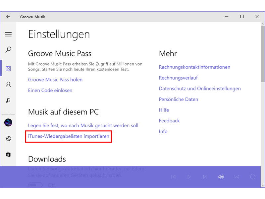Open Datenschutz und Onlineeinstellungen link
Screen dimensions: 265x199
point(200,89)
